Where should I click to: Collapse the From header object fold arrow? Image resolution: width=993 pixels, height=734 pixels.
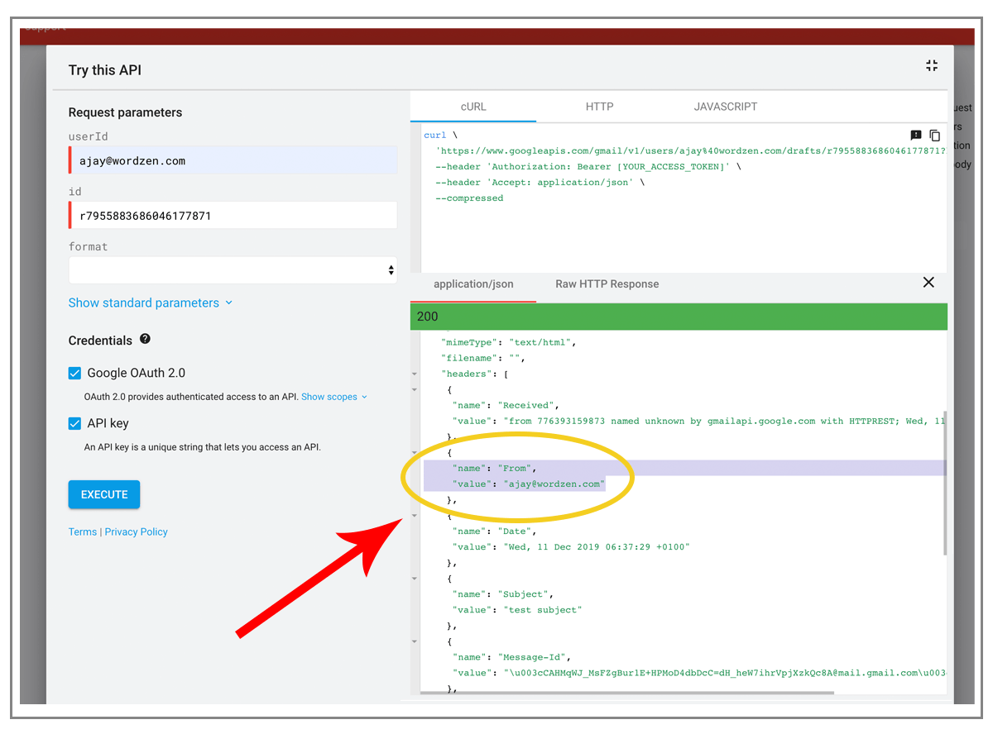tap(415, 453)
